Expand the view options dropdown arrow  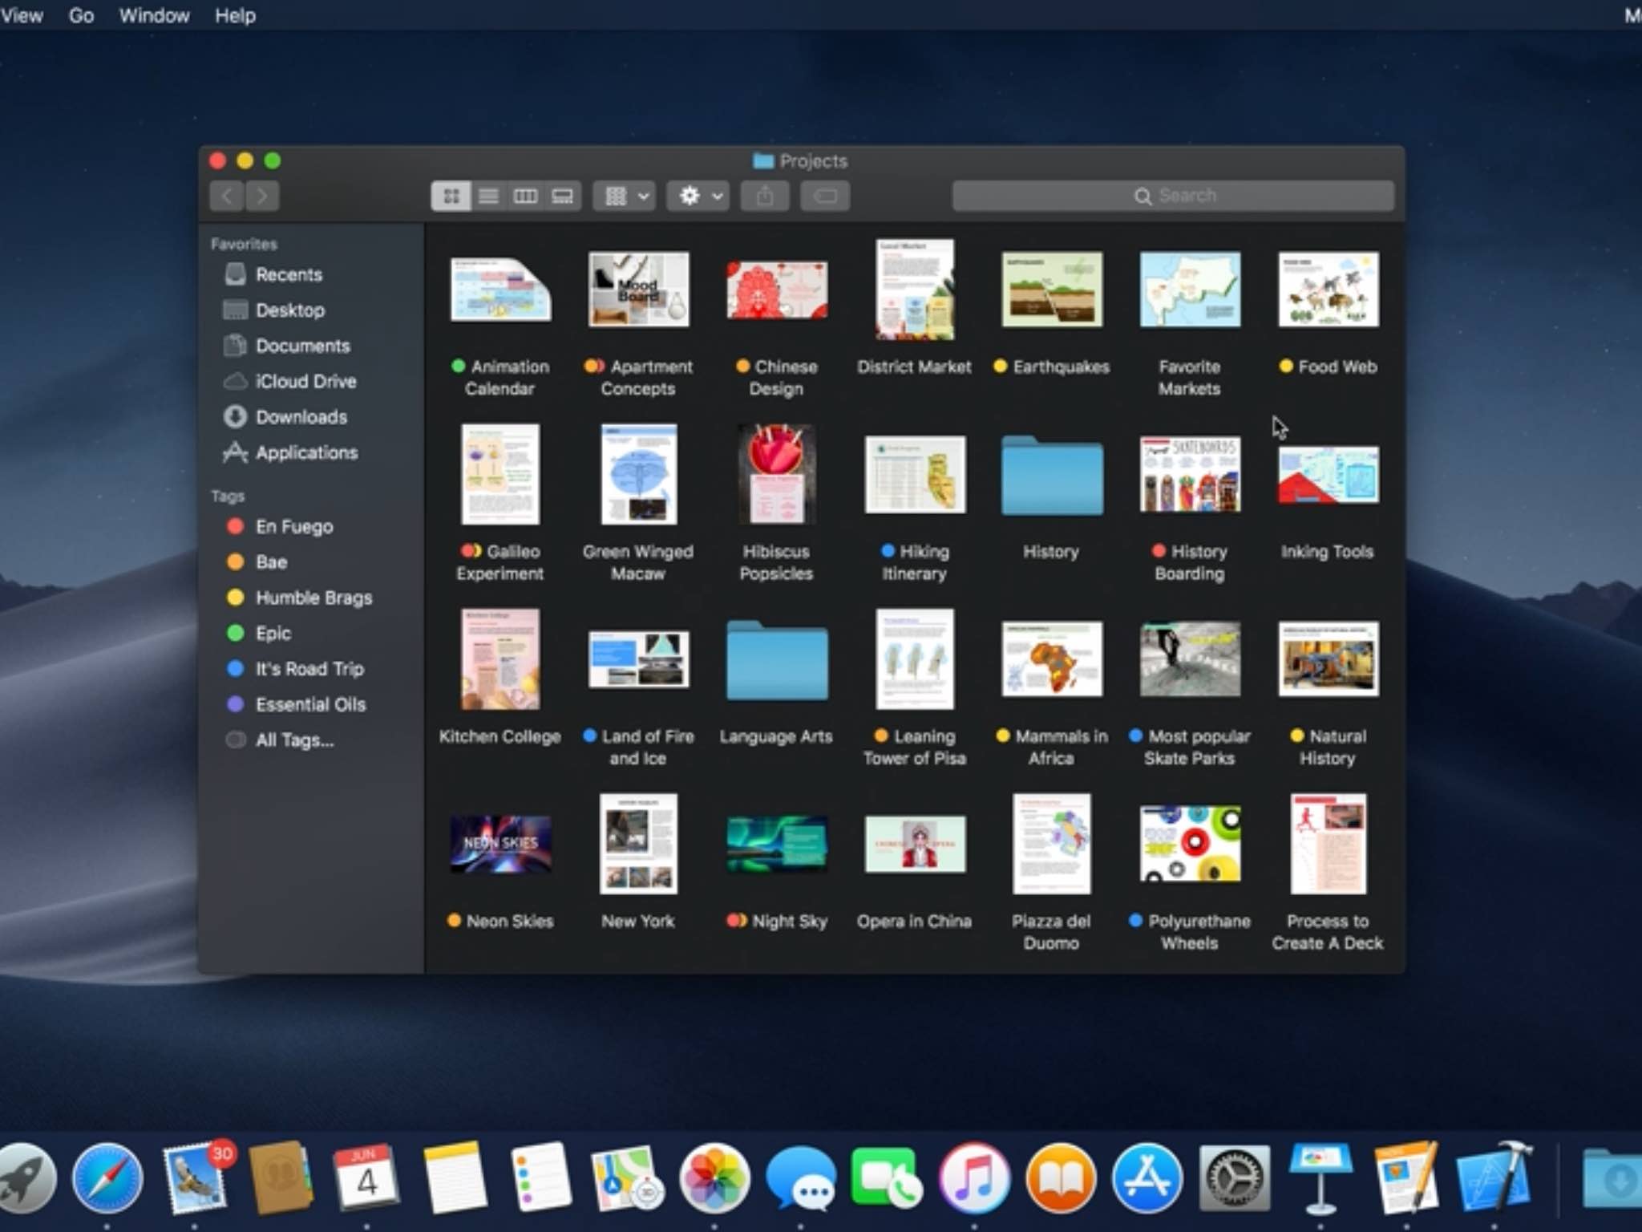[x=644, y=196]
